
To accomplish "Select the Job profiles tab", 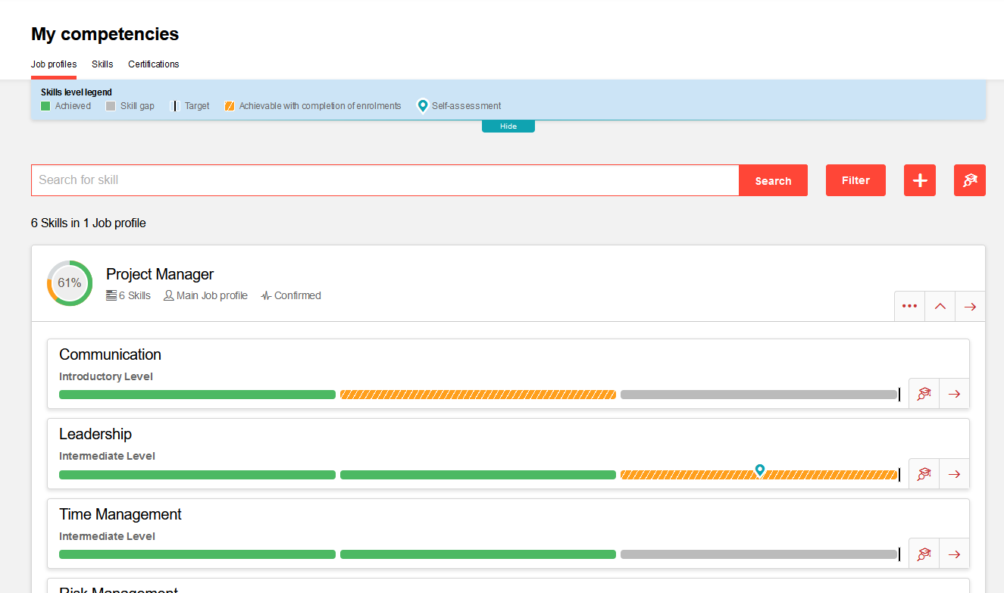I will point(54,64).
